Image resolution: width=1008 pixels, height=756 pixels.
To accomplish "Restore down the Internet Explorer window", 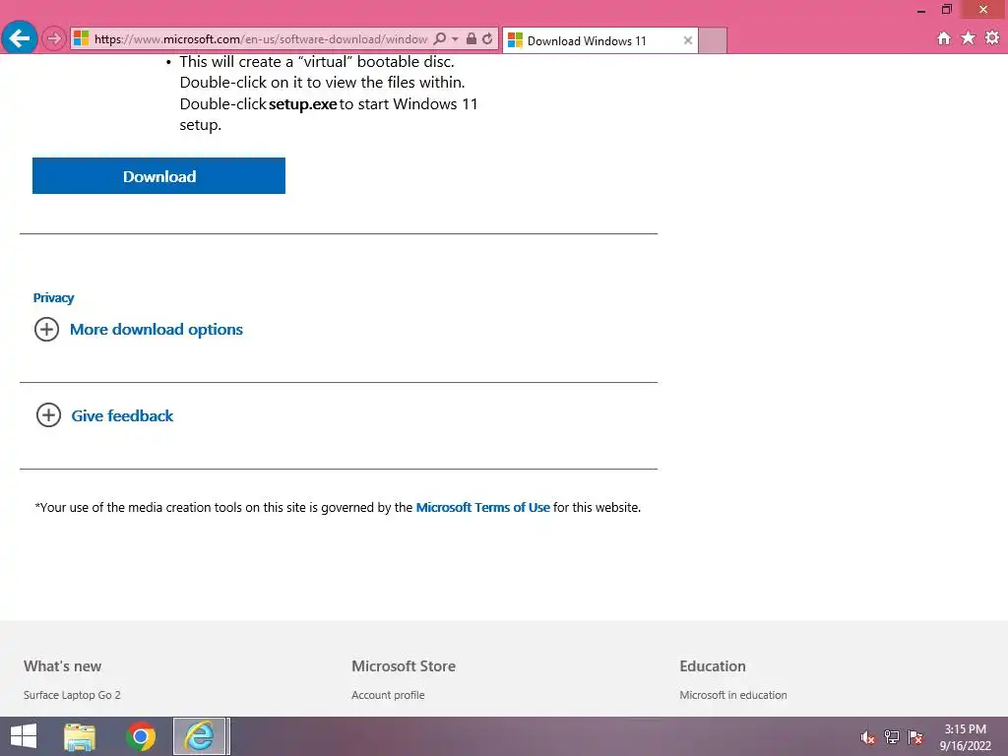I will 946,9.
